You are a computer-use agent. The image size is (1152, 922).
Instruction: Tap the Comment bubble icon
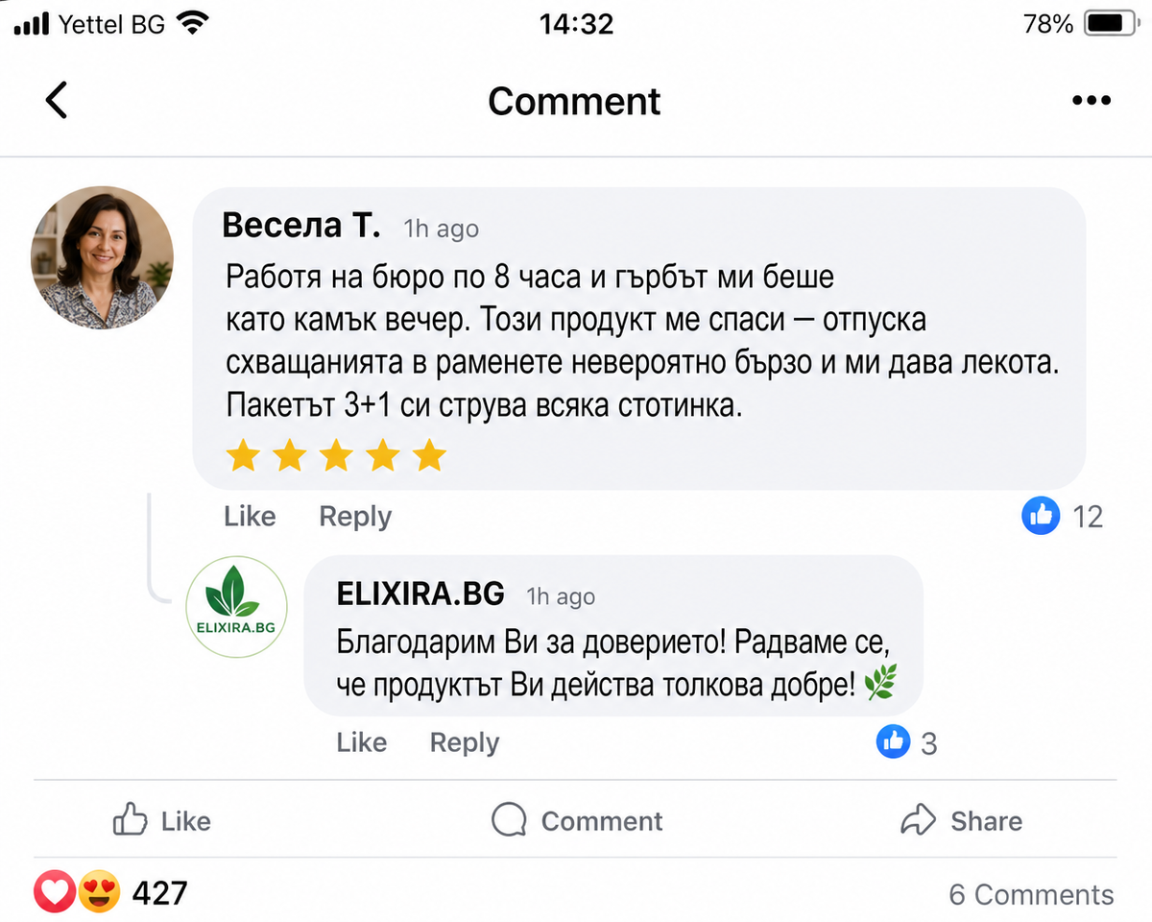tap(509, 820)
